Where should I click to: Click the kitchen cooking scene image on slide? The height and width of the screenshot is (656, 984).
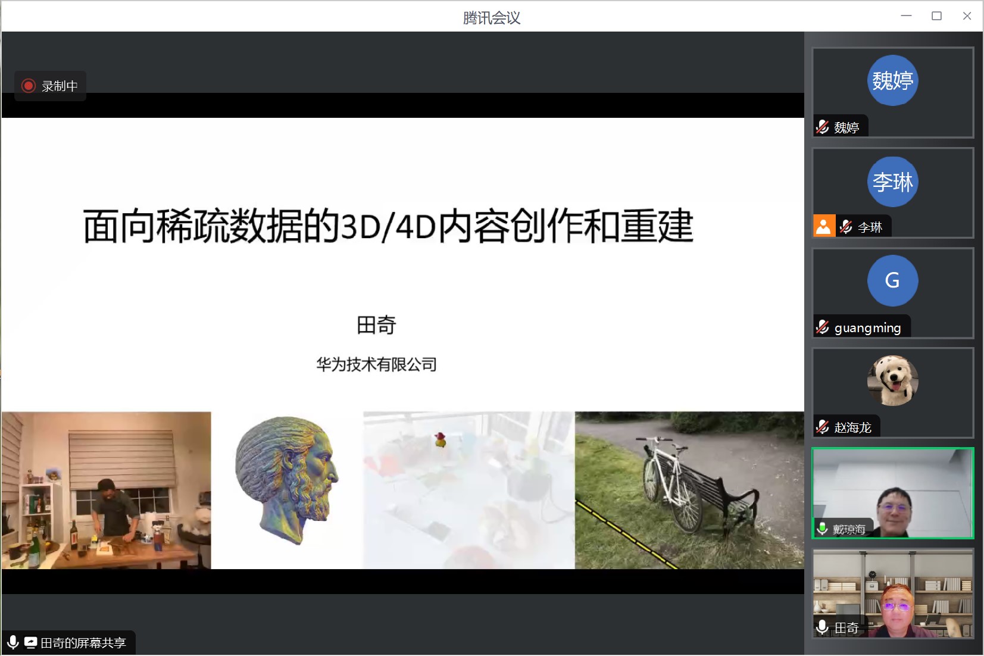point(106,490)
